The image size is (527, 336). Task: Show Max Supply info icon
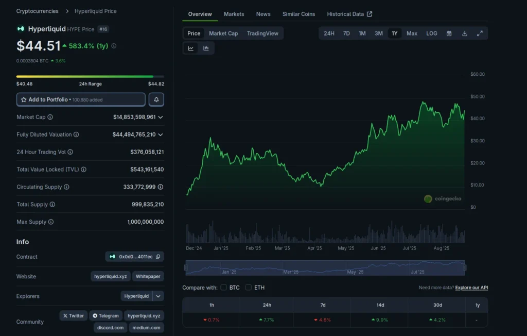point(51,222)
